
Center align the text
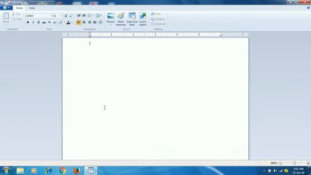84,22
